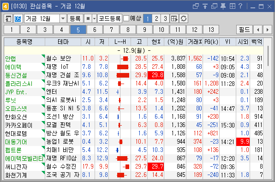The width and height of the screenshot is (275, 182).
Task: Open the 거금 12월 group dropdown
Action: click(63, 18)
